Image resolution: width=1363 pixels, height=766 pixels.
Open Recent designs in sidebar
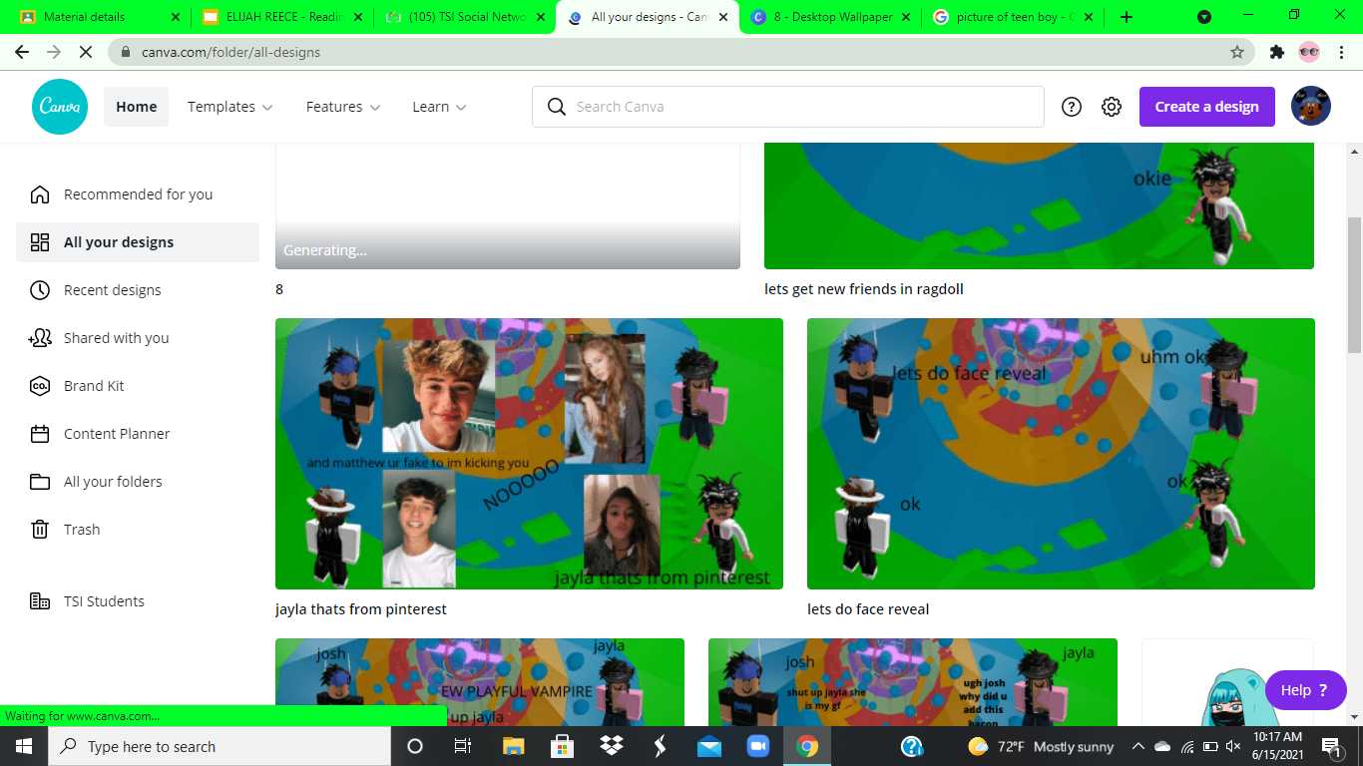112,290
